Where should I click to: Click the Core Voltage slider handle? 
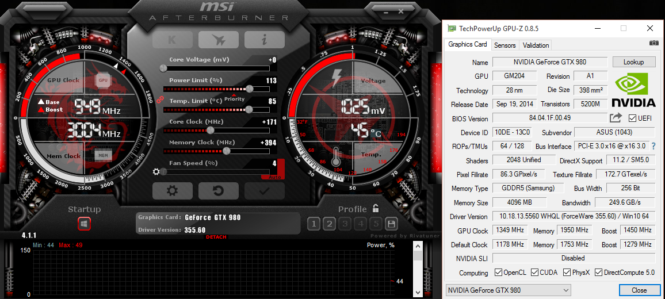(163, 68)
